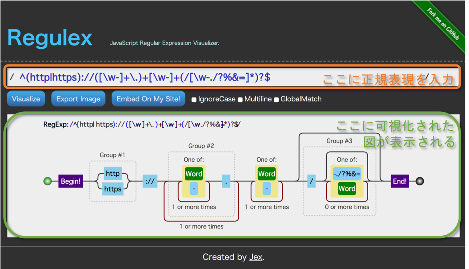Enable the GlobalMatch option
469x269 pixels.
(x=276, y=99)
